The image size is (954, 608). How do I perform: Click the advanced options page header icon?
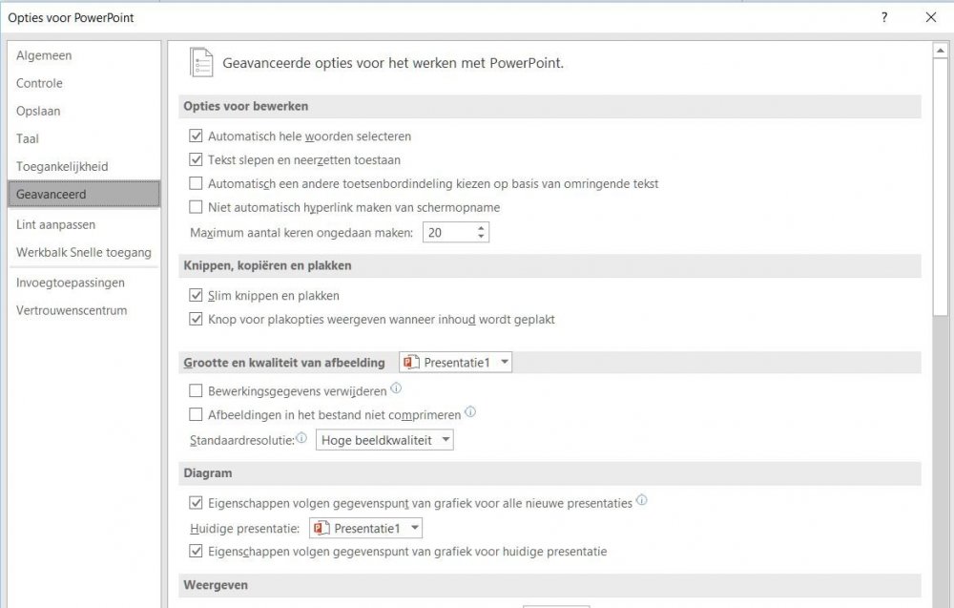click(200, 63)
